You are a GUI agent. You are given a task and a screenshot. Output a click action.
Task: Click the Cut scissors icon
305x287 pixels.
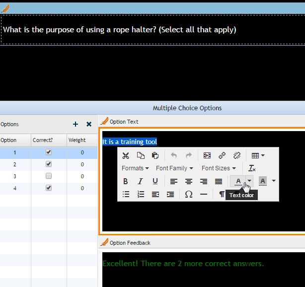126,155
